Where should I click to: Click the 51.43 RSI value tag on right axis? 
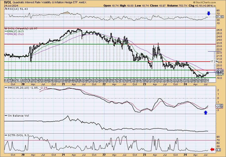click(x=220, y=17)
